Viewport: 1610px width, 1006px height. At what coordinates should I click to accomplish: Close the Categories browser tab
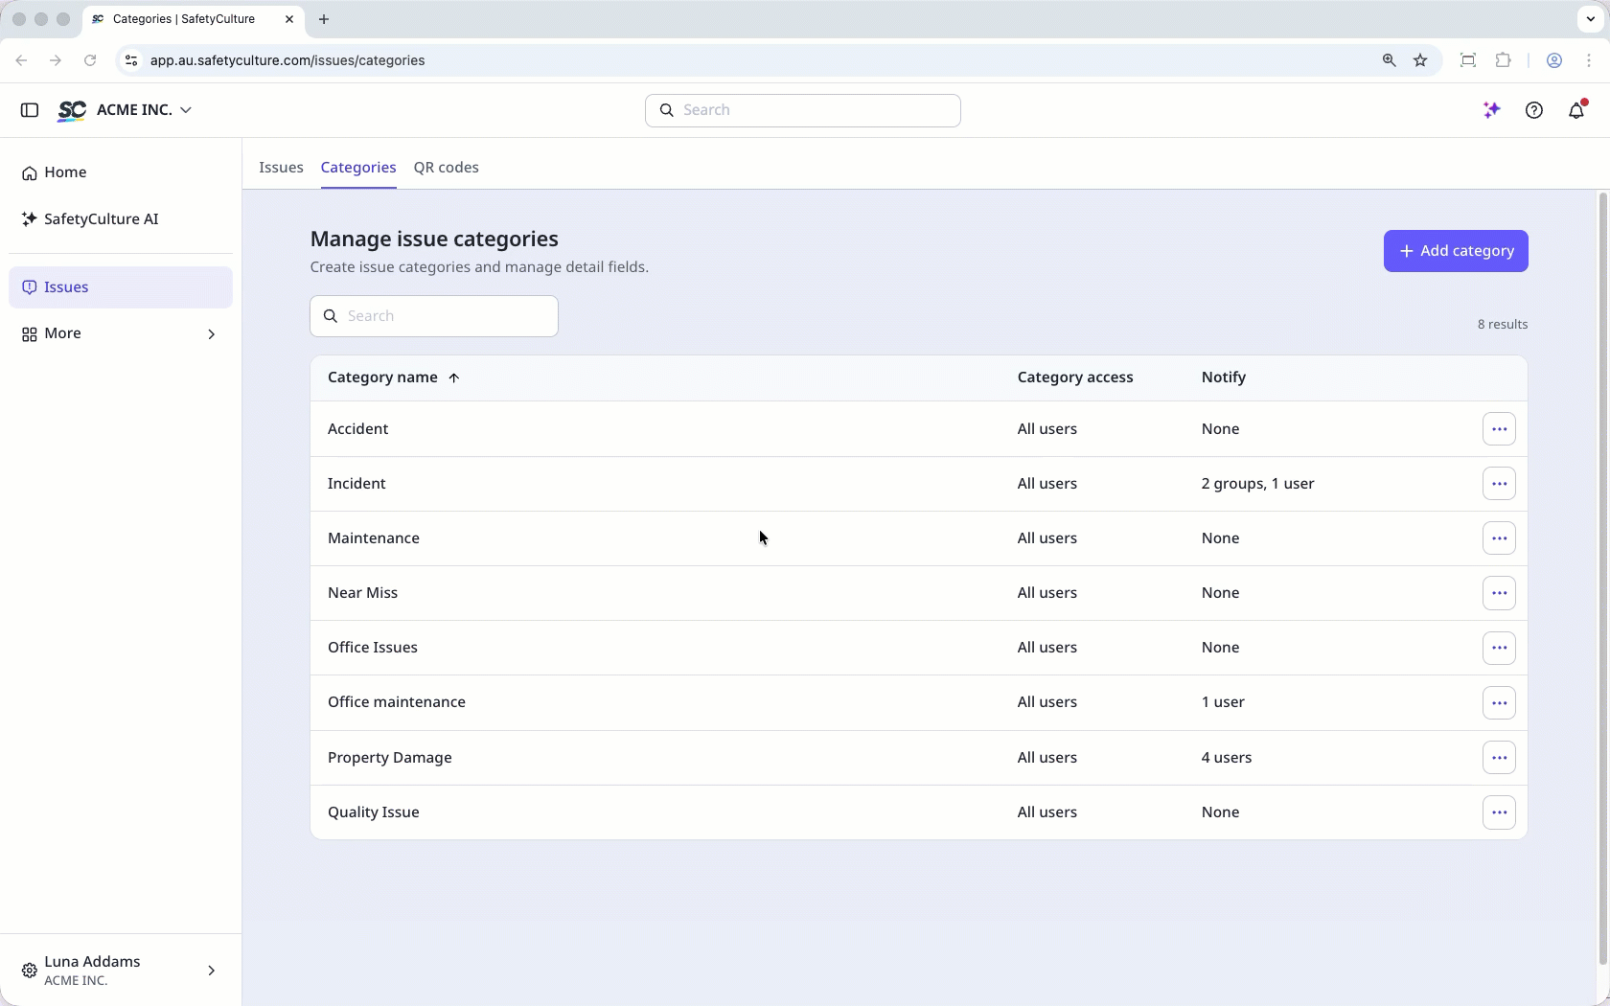click(289, 19)
